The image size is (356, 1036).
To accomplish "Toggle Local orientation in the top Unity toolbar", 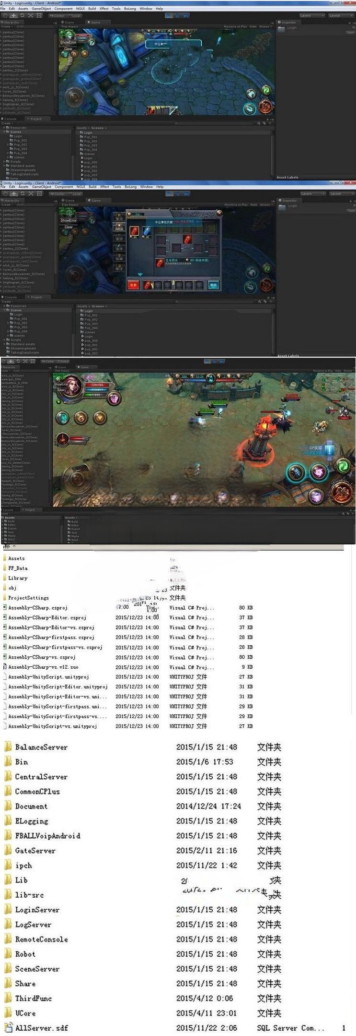I will [75, 15].
